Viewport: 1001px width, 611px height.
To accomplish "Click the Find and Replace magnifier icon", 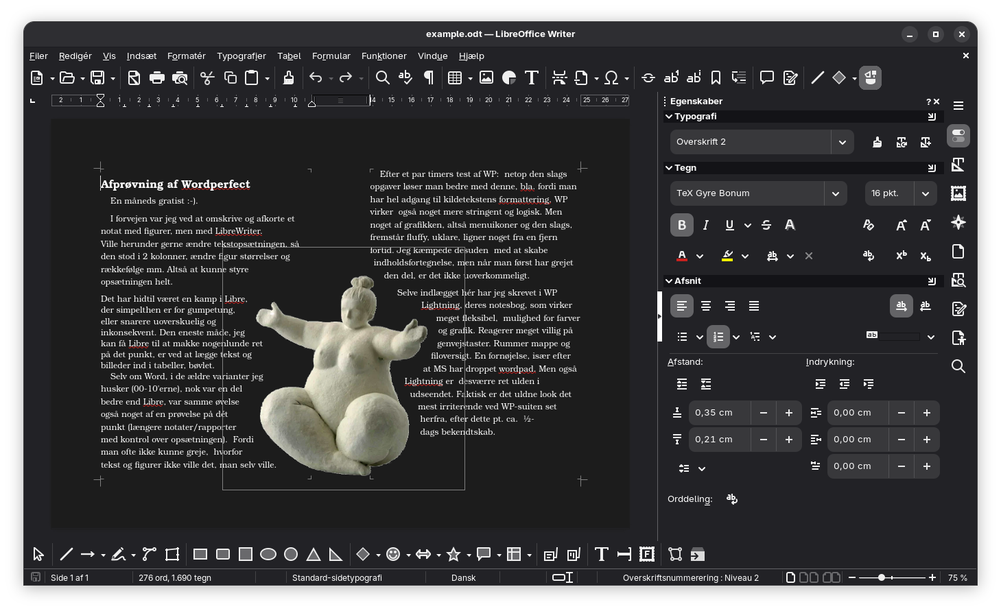I will pos(383,77).
